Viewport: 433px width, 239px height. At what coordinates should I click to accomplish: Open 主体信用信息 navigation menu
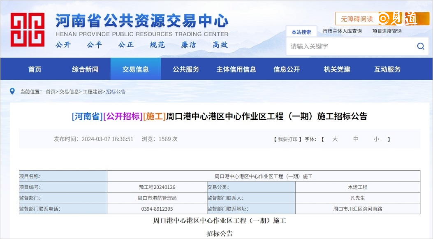[x=236, y=69]
